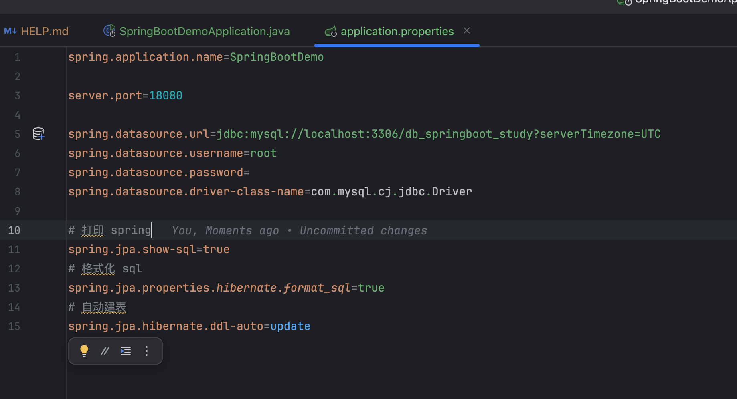Click the reformat indent icon in floating toolbar
Image resolution: width=737 pixels, height=399 pixels.
pyautogui.click(x=126, y=351)
